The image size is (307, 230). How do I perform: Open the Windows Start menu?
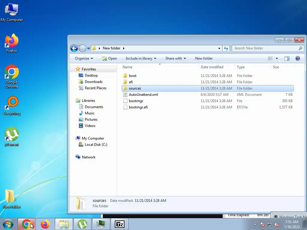tap(8, 224)
